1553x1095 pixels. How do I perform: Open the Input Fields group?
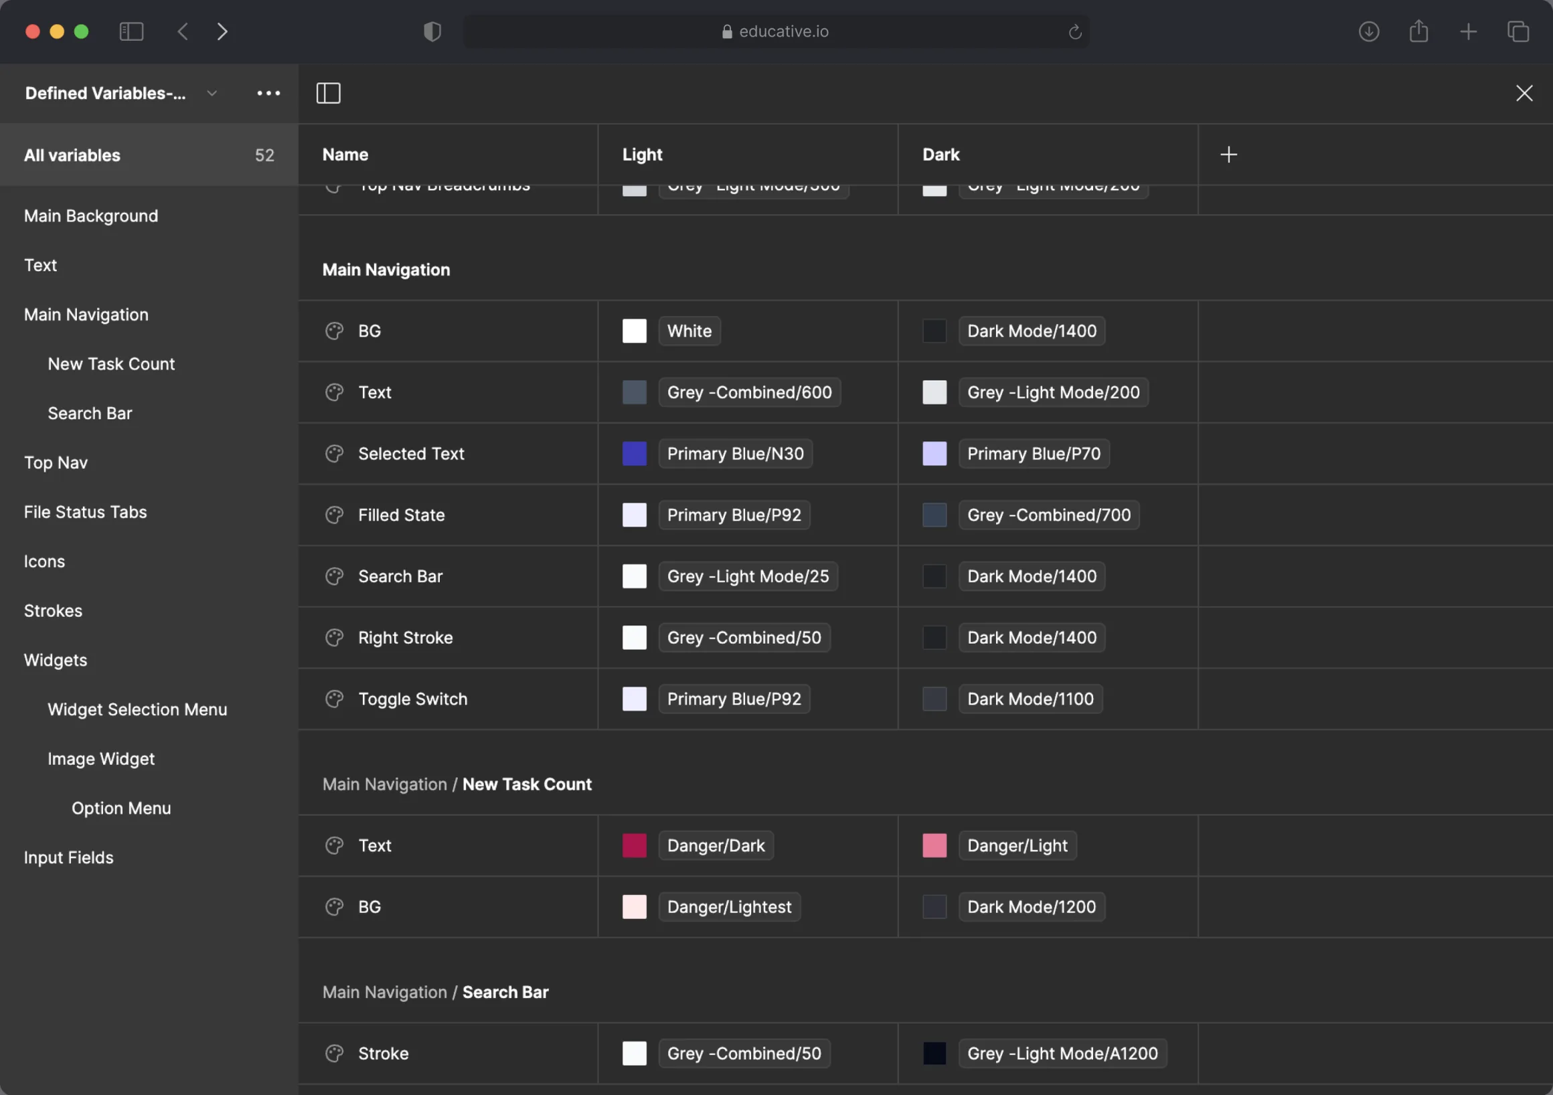pyautogui.click(x=68, y=858)
